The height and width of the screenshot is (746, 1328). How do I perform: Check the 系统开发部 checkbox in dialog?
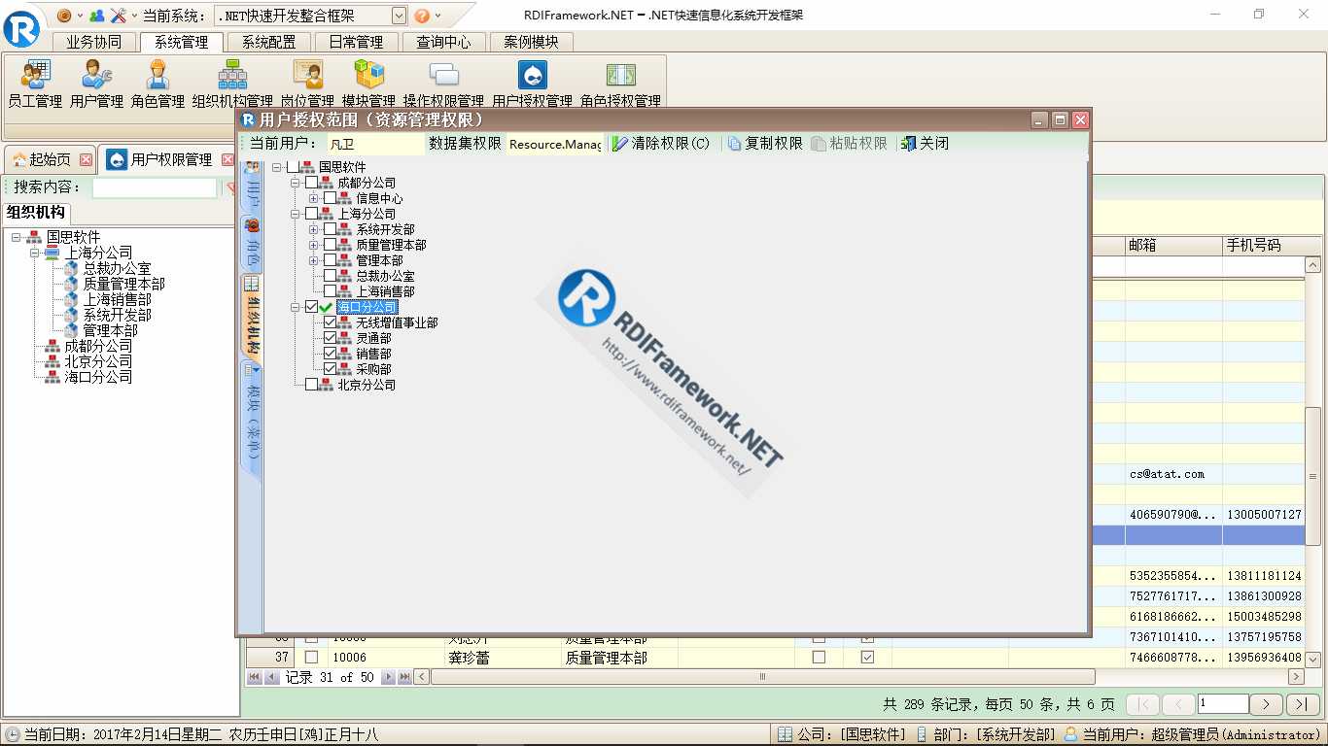pyautogui.click(x=330, y=229)
